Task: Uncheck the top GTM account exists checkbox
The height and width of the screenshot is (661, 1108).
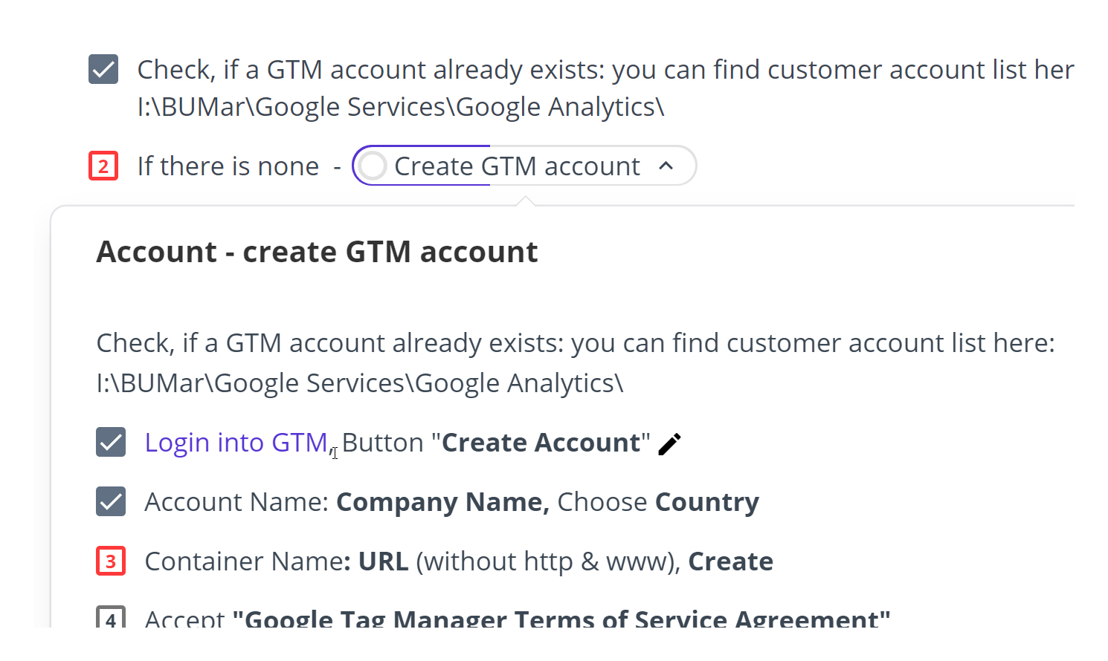Action: [103, 70]
